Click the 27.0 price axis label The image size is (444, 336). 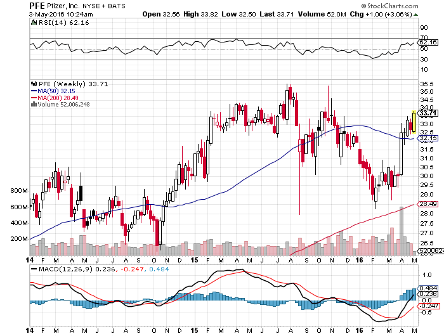click(426, 233)
